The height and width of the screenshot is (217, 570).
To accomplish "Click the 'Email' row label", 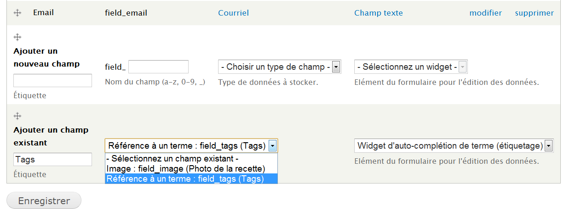I will [43, 12].
